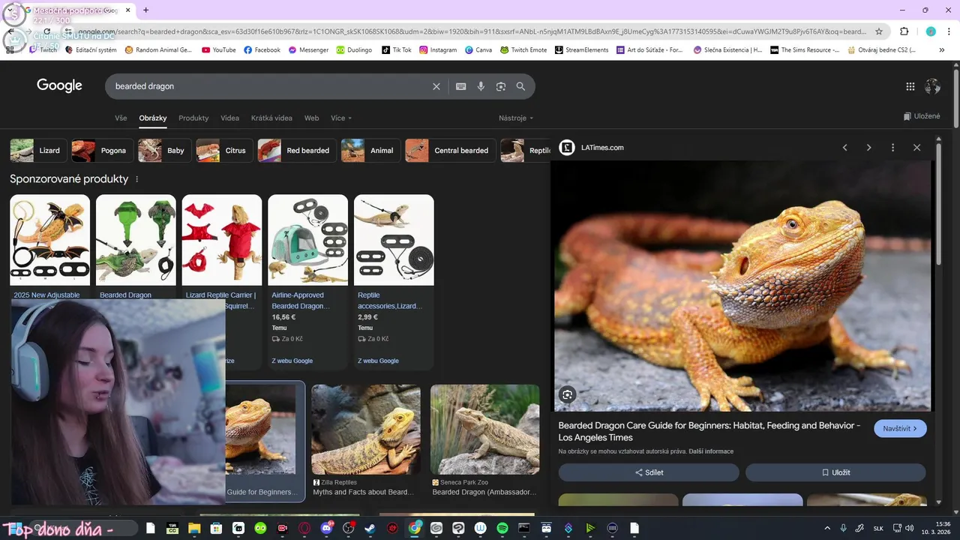Viewport: 960px width, 540px height.
Task: Submit search with the magnifier icon
Action: point(520,86)
